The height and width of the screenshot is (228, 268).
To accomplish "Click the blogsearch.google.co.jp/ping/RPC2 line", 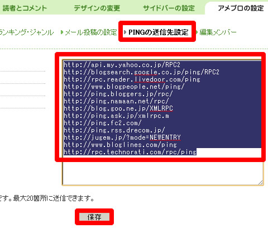I will click(x=141, y=72).
